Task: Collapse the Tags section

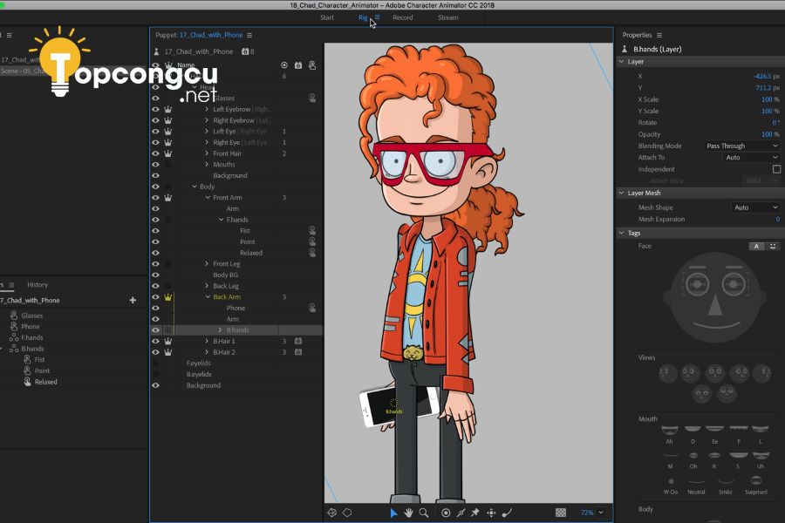Action: point(621,234)
